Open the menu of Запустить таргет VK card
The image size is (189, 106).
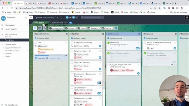[100, 51]
